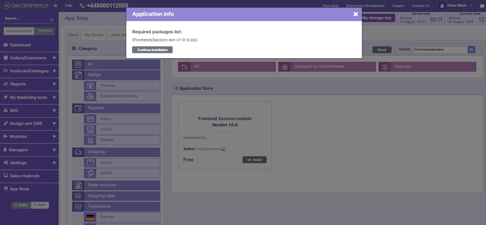Select the Orders/Customers sidebar icon
Viewport: 486px width, 225px height.
pos(6,58)
